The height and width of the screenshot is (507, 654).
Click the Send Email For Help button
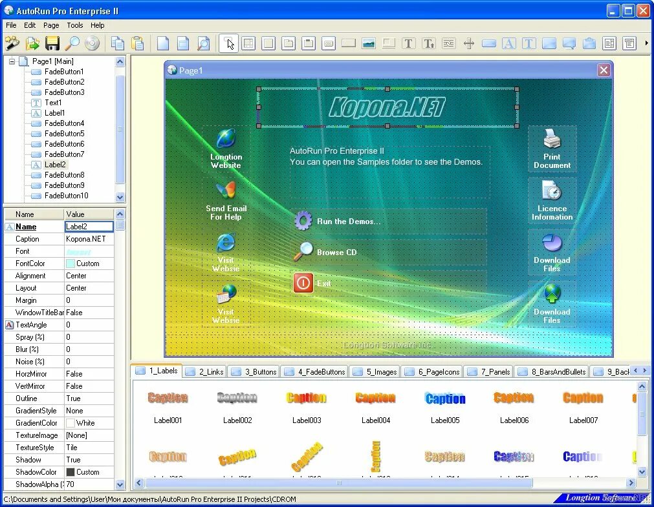[226, 200]
